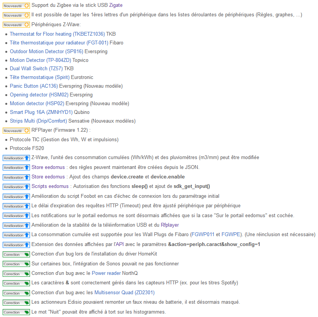The width and height of the screenshot is (318, 317).
Task: Click Amélioration badge beside Wall Plugs Fibaro line
Action: (16, 235)
